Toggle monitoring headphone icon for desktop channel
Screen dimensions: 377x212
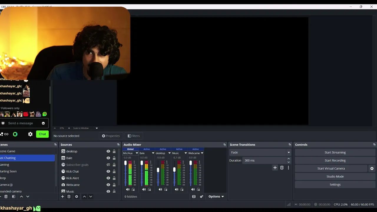pos(166,189)
